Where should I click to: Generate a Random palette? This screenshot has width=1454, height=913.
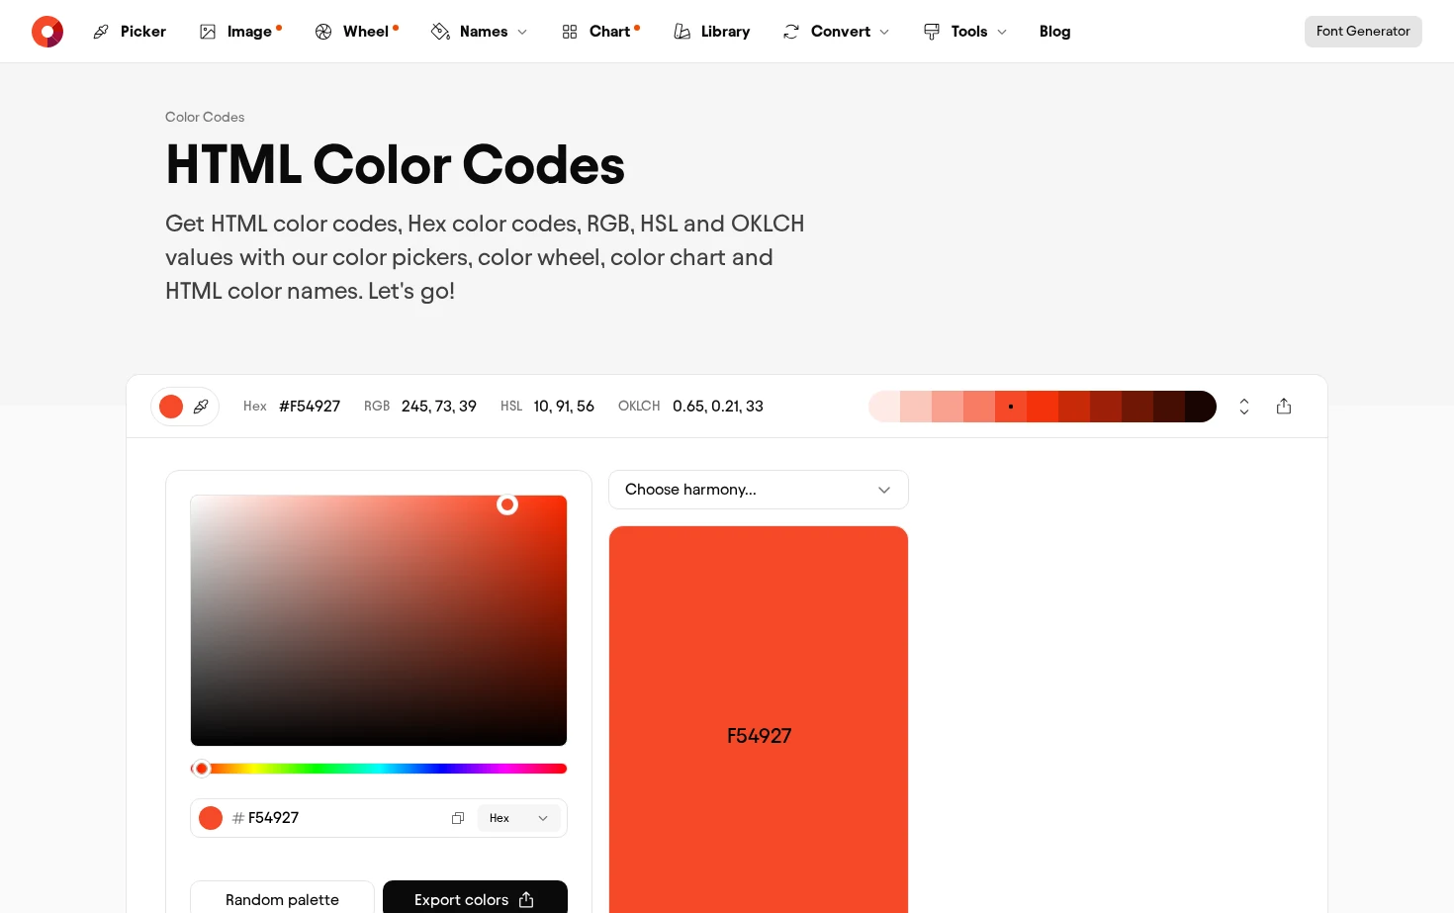(x=282, y=899)
